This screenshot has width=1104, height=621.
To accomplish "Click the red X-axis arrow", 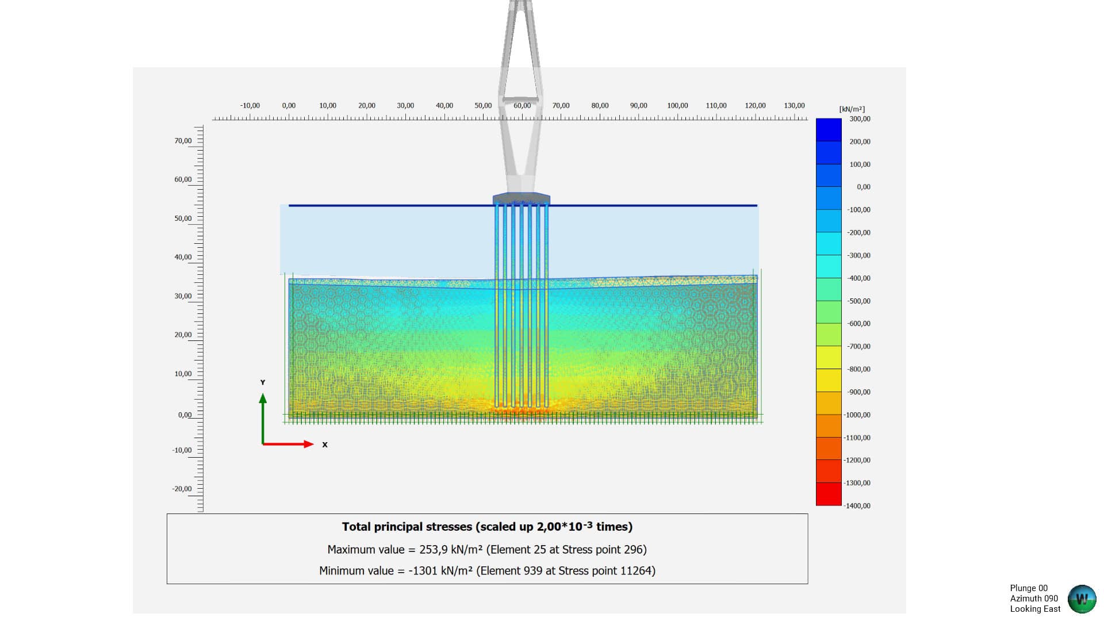I will [293, 444].
